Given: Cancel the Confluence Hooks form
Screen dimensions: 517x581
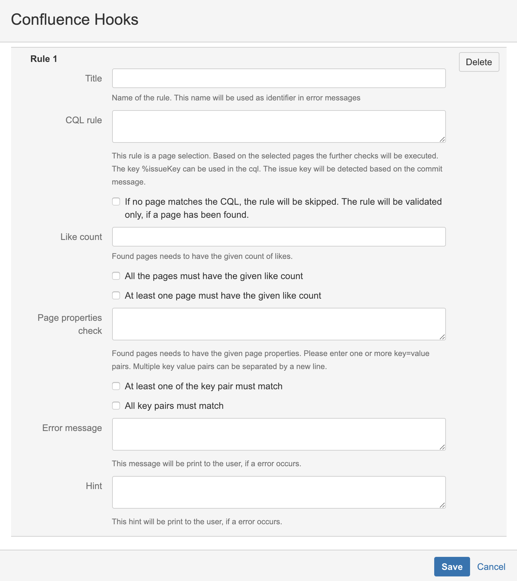Looking at the screenshot, I should tap(491, 567).
